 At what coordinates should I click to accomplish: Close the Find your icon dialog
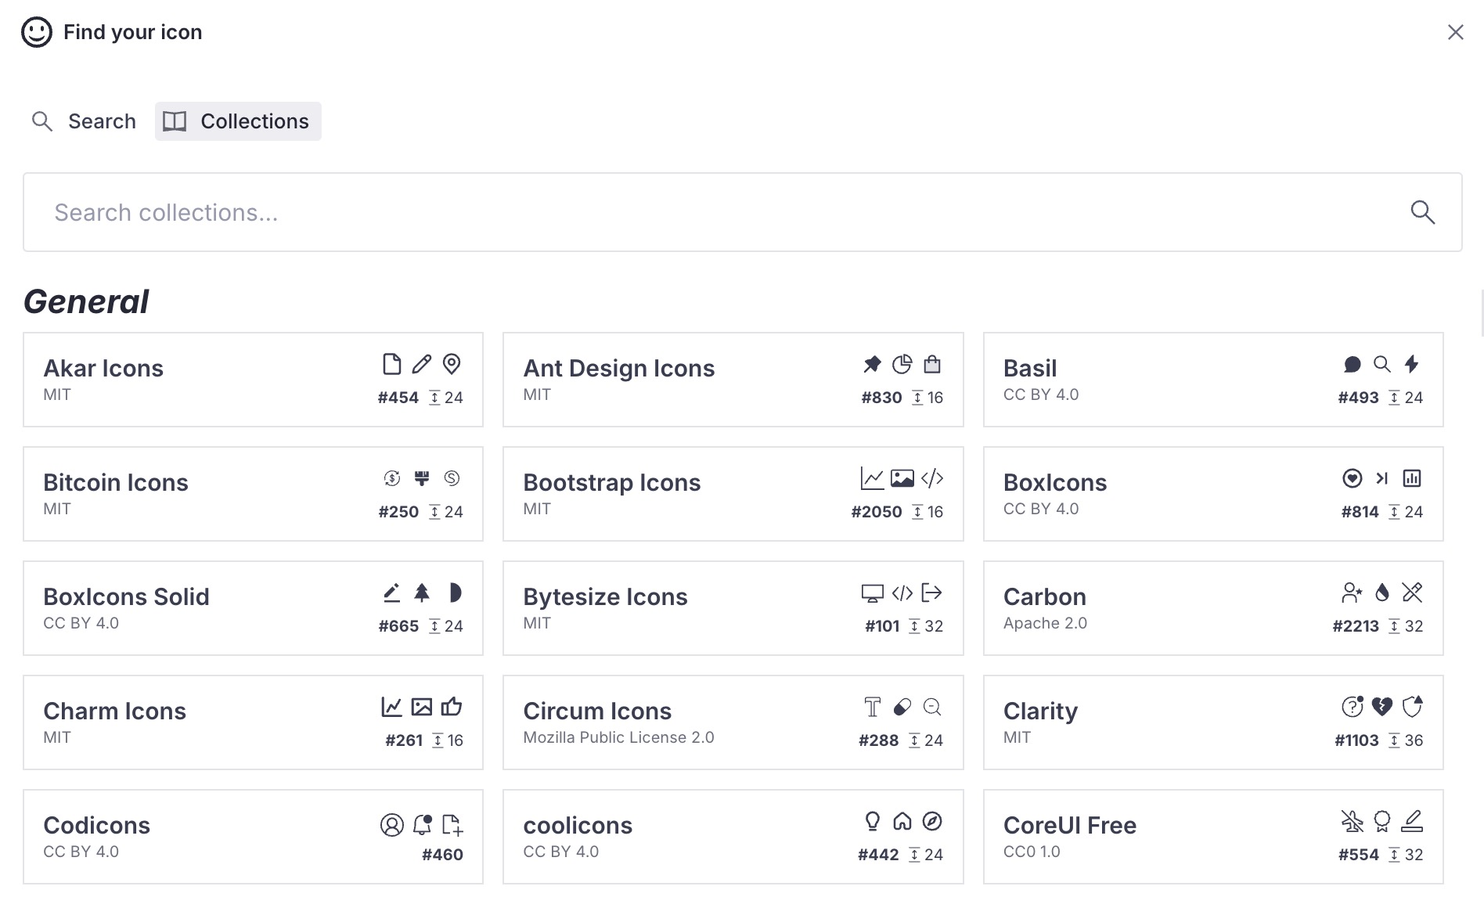(1455, 32)
